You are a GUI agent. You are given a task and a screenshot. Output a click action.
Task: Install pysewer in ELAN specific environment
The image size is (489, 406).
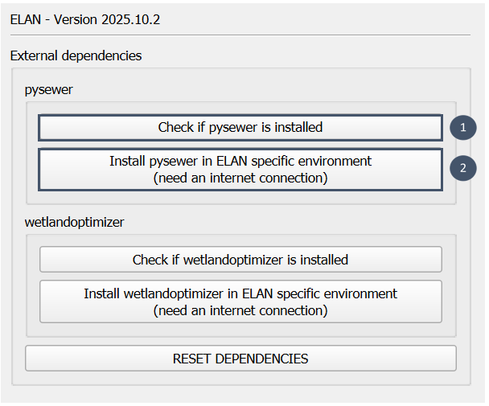240,169
